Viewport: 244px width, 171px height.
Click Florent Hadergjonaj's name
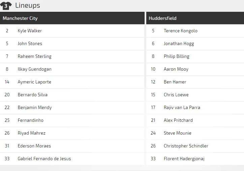(x=184, y=159)
